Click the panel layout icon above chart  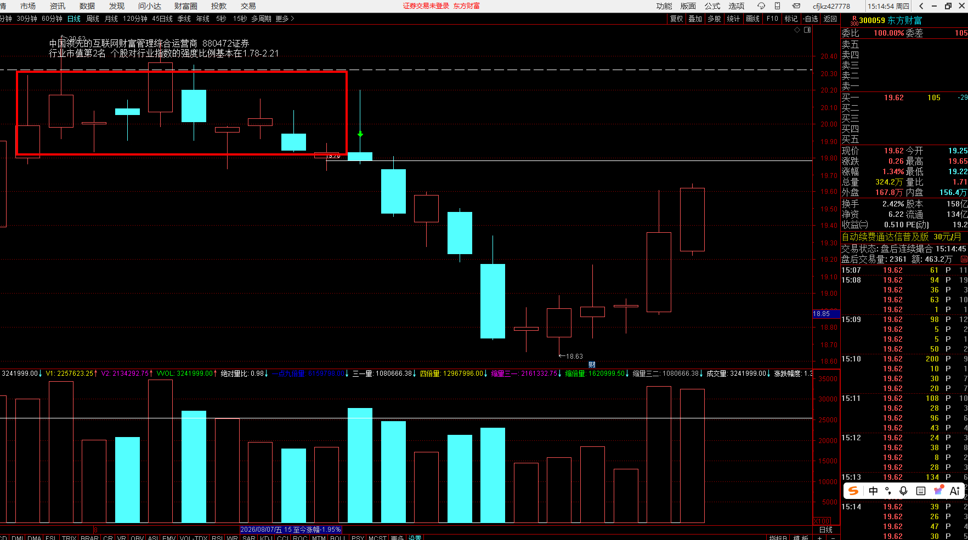pos(807,30)
